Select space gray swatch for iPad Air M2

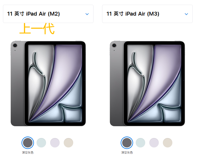click(28, 143)
